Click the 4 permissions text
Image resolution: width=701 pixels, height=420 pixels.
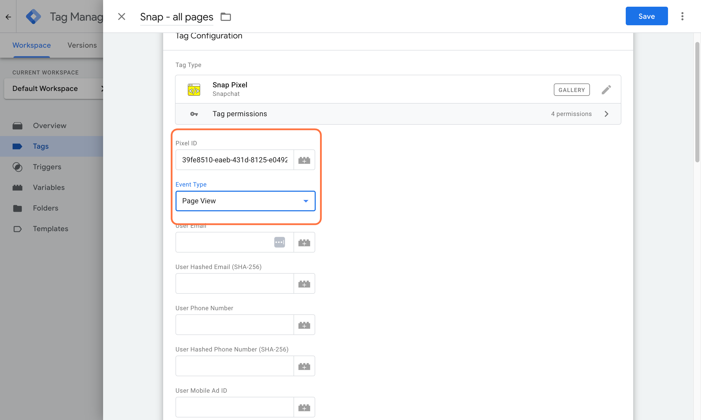571,114
